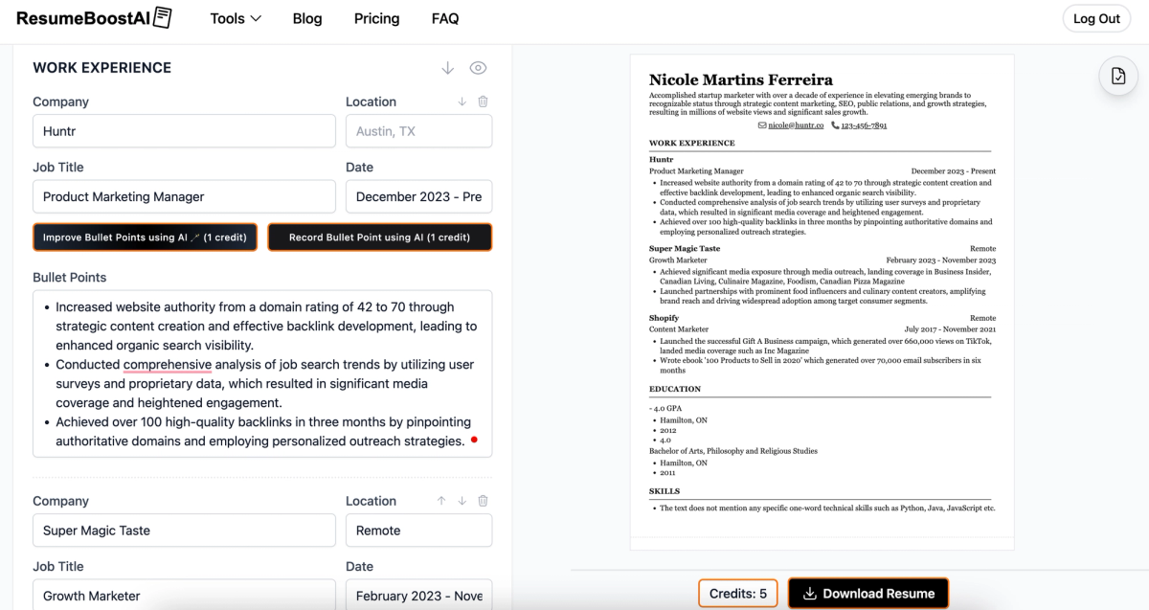
Task: Click the EDUCATION heading in resume preview
Action: point(675,389)
